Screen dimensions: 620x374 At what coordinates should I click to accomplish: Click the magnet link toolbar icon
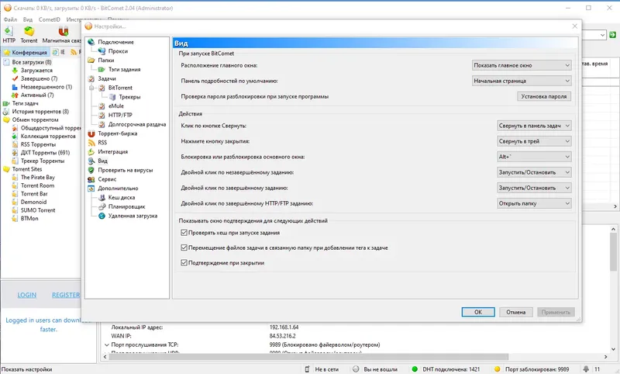coord(63,34)
